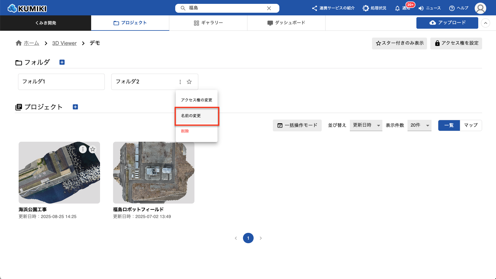
Task: Clear the search field with X
Action: (269, 8)
